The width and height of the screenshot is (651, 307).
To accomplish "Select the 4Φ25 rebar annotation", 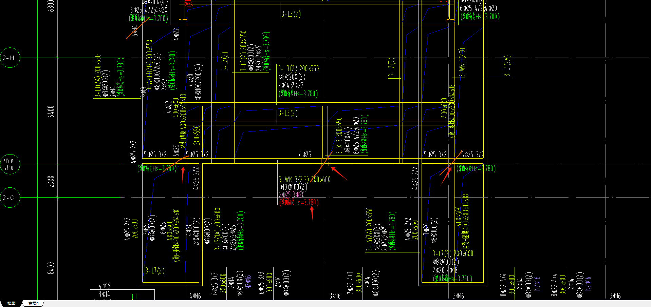I will pos(305,155).
